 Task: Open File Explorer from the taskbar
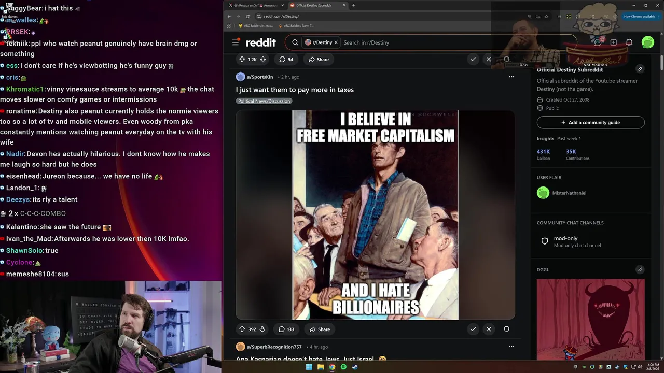(x=321, y=367)
